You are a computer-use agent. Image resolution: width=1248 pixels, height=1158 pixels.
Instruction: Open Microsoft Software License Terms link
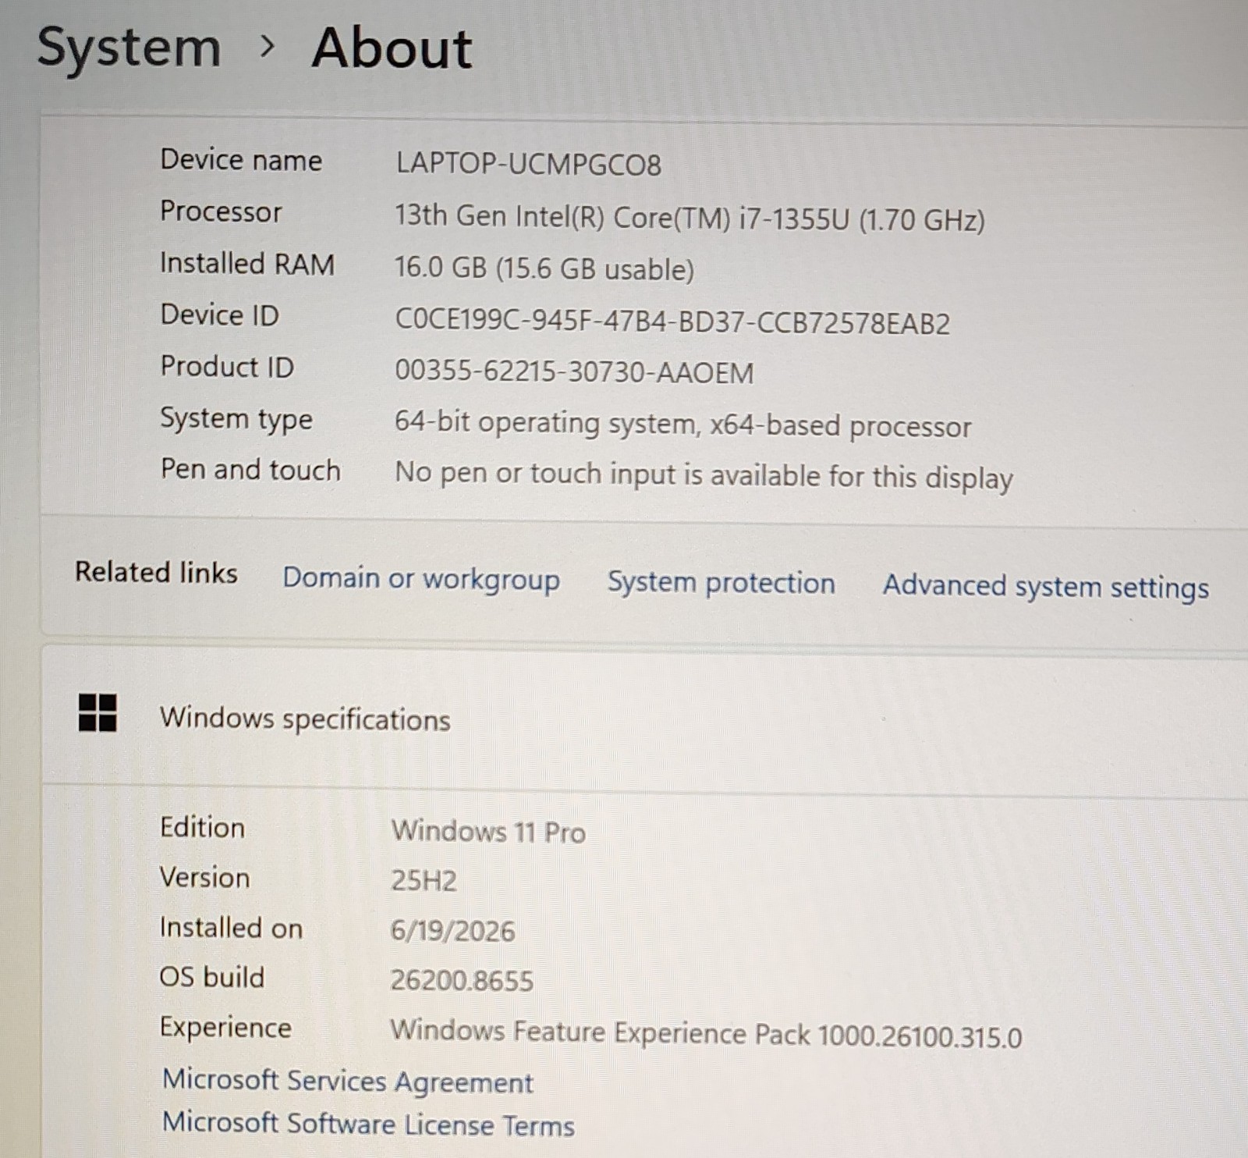pyautogui.click(x=368, y=1124)
